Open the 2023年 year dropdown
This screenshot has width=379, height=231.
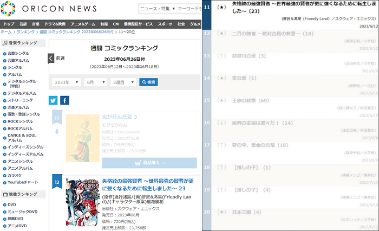point(67,82)
